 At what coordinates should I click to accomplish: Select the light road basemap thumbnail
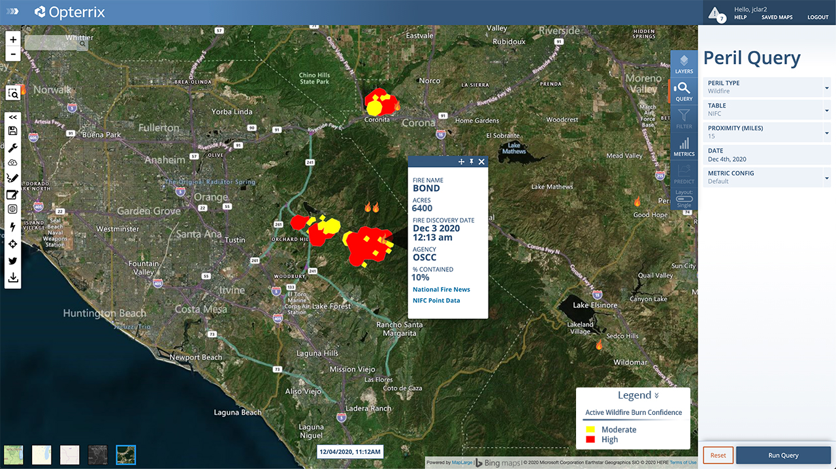(42, 455)
